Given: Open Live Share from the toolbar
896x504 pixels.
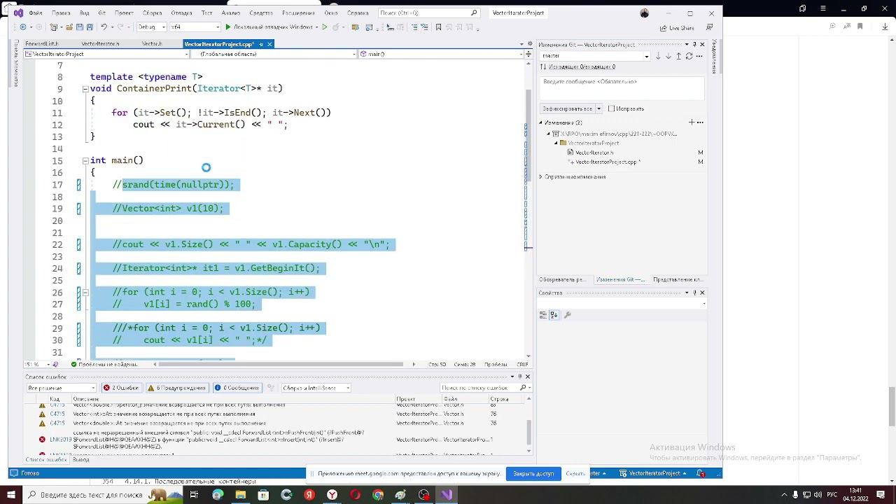Looking at the screenshot, I should click(676, 28).
